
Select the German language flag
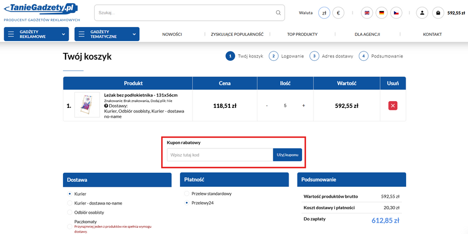pyautogui.click(x=382, y=13)
